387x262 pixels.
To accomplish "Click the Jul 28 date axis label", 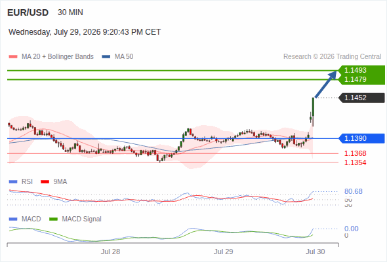I will [110, 252].
